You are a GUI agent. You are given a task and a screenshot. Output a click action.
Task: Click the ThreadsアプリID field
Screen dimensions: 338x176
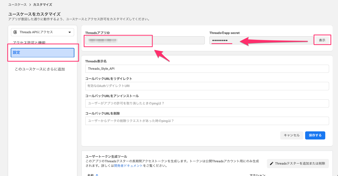[x=145, y=40]
